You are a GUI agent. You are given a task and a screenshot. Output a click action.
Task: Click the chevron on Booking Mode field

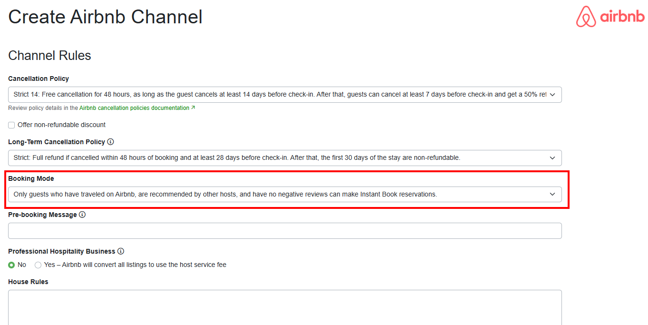coord(552,194)
